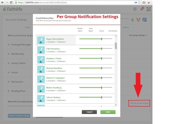The image size is (173, 124).
Task: Open the green Faithlife flame site icon
Action: point(132,20)
